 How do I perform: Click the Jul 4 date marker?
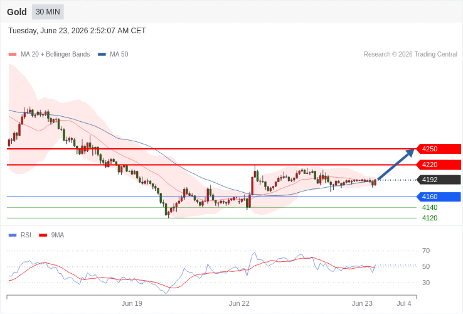(404, 304)
